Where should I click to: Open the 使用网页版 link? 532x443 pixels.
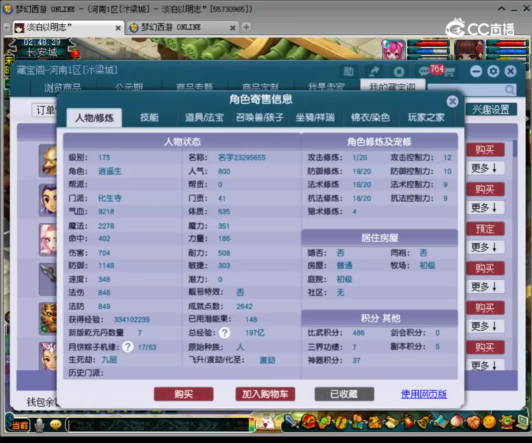424,394
